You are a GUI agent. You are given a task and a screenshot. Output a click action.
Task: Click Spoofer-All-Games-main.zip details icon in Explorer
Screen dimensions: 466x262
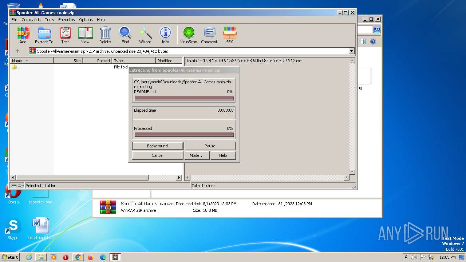pyautogui.click(x=108, y=207)
